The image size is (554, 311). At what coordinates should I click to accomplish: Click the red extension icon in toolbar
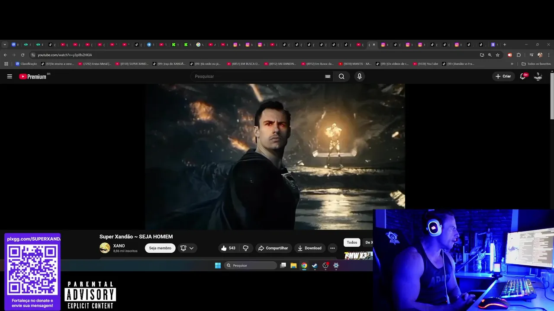tap(509, 55)
